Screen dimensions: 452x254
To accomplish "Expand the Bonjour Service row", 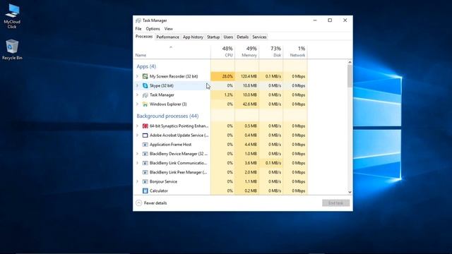I will point(137,181).
